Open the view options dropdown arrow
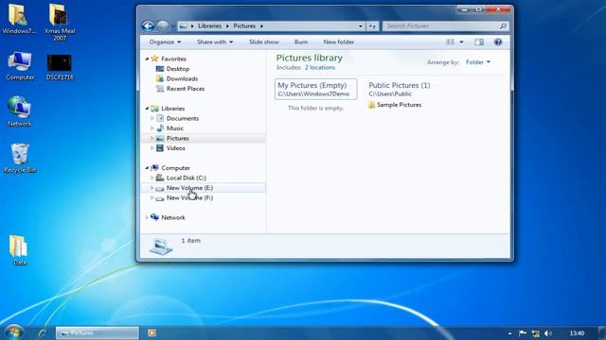 click(x=461, y=42)
